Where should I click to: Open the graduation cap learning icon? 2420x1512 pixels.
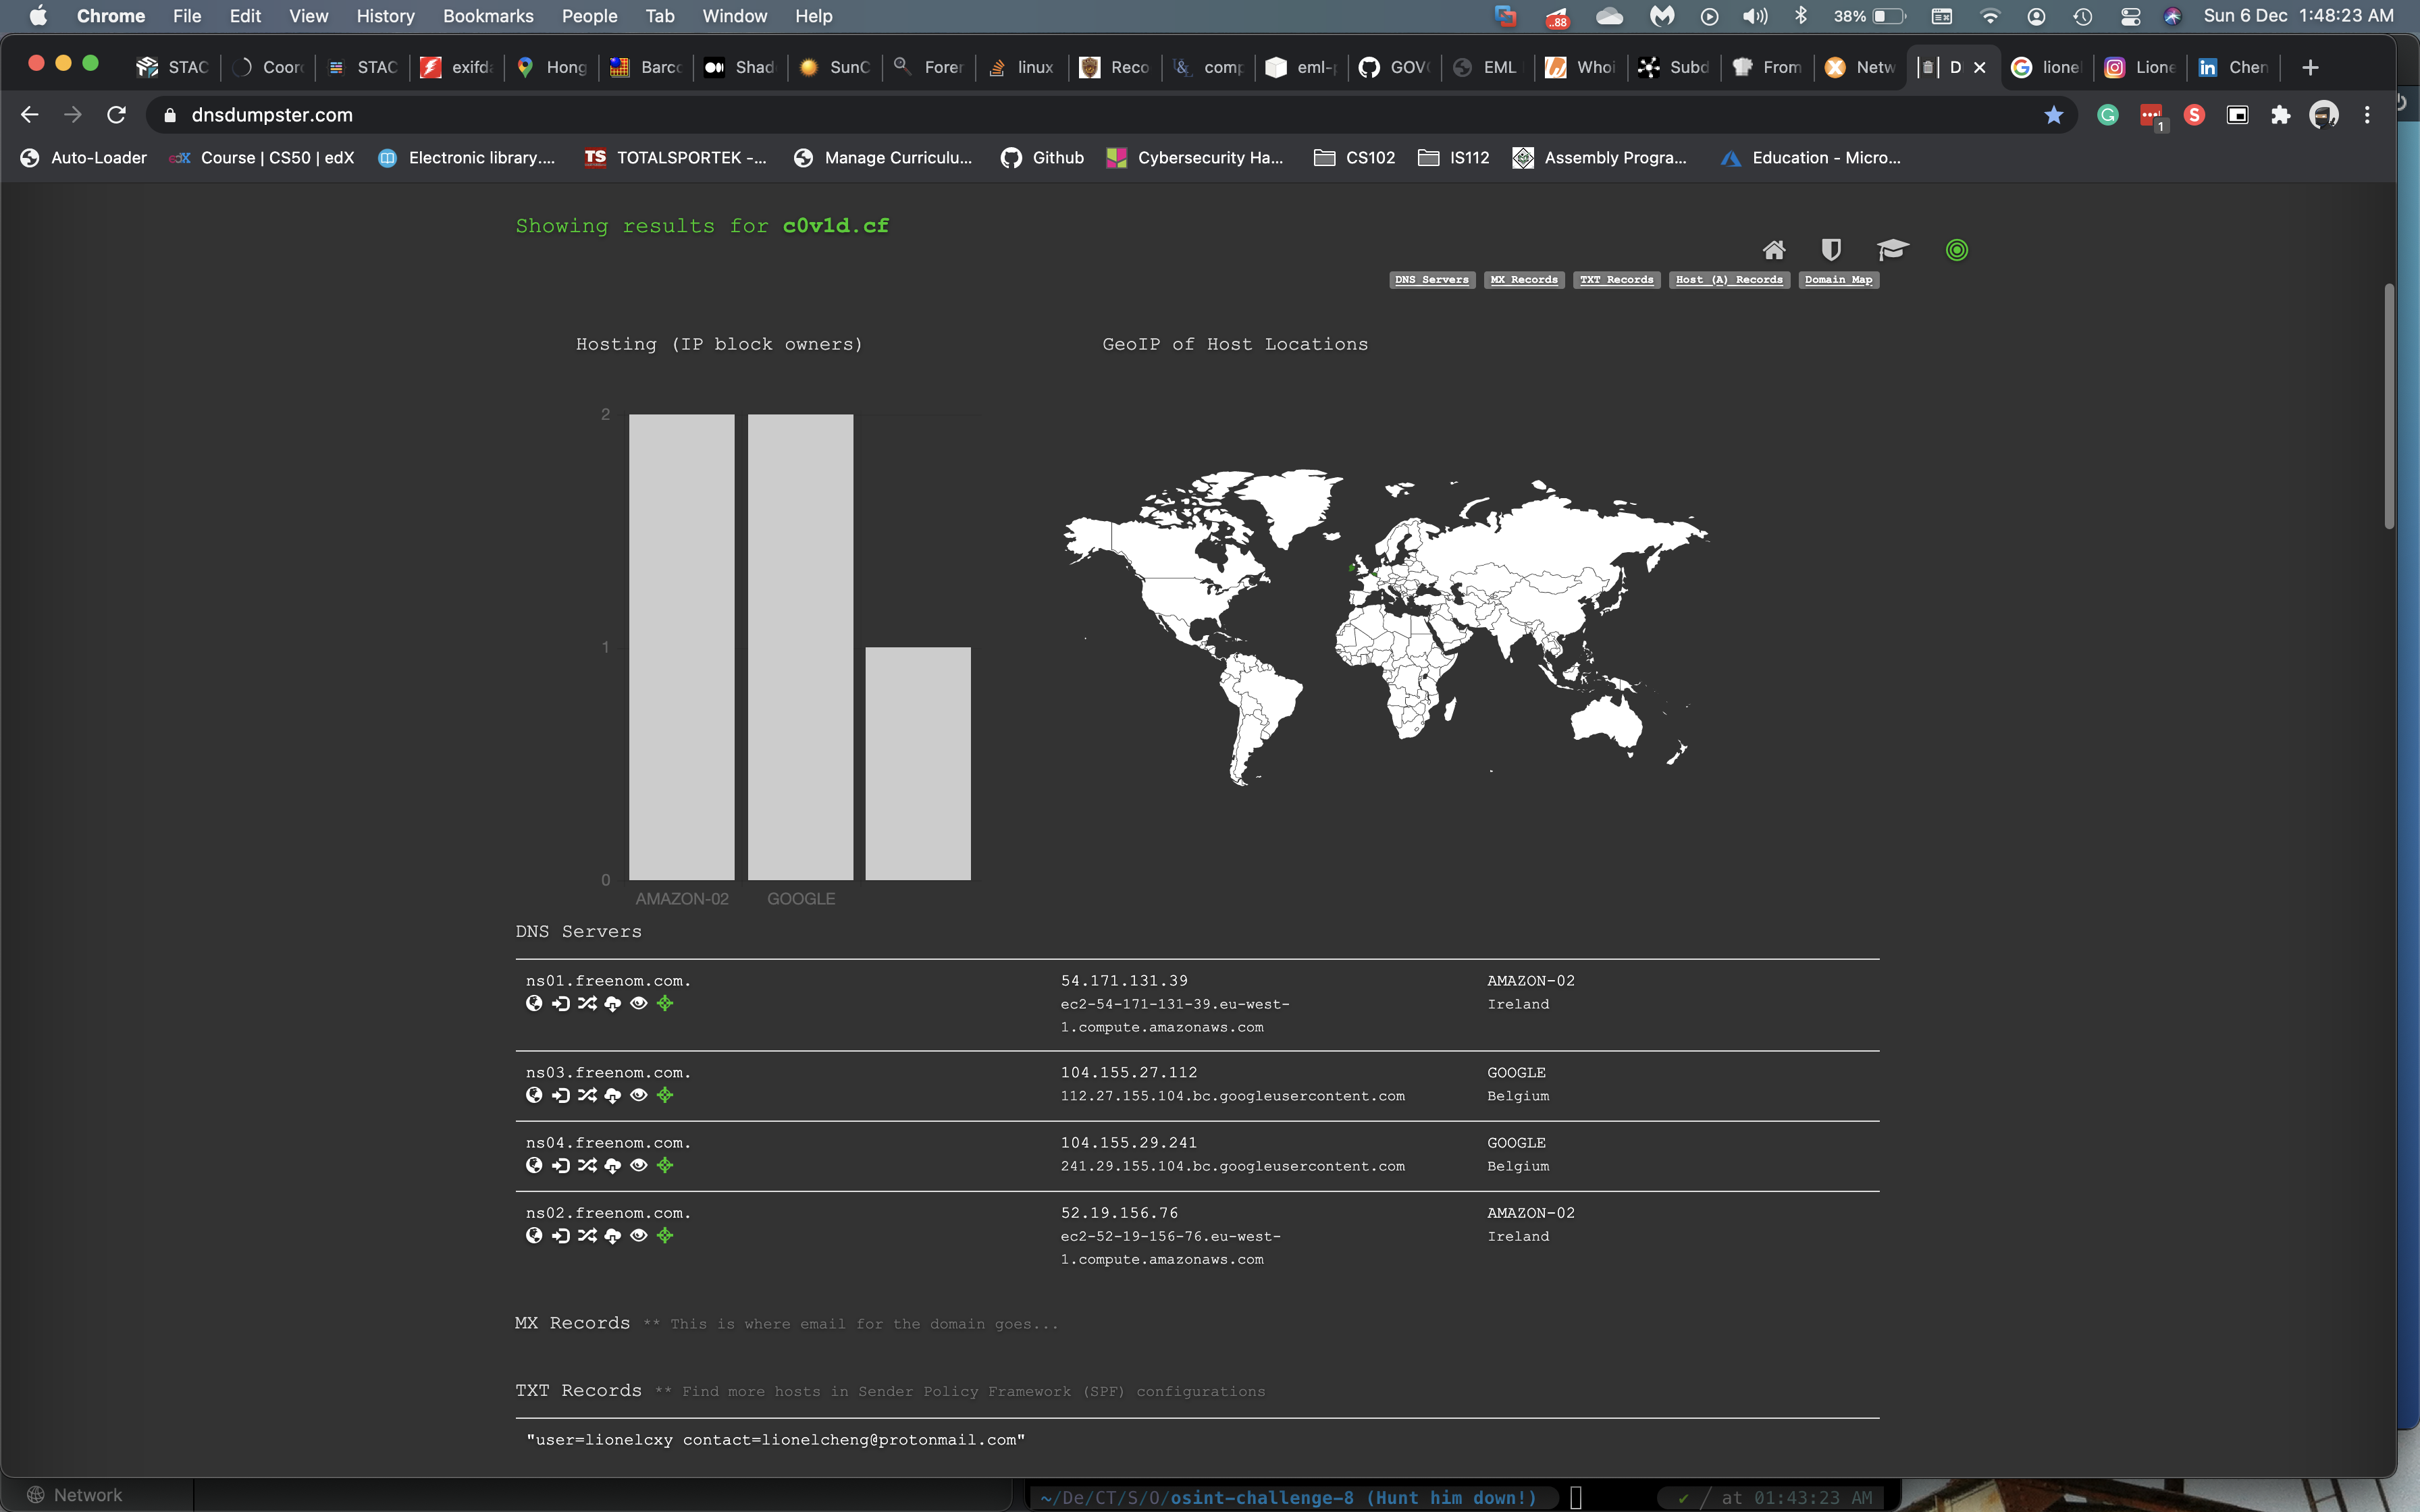[x=1892, y=250]
